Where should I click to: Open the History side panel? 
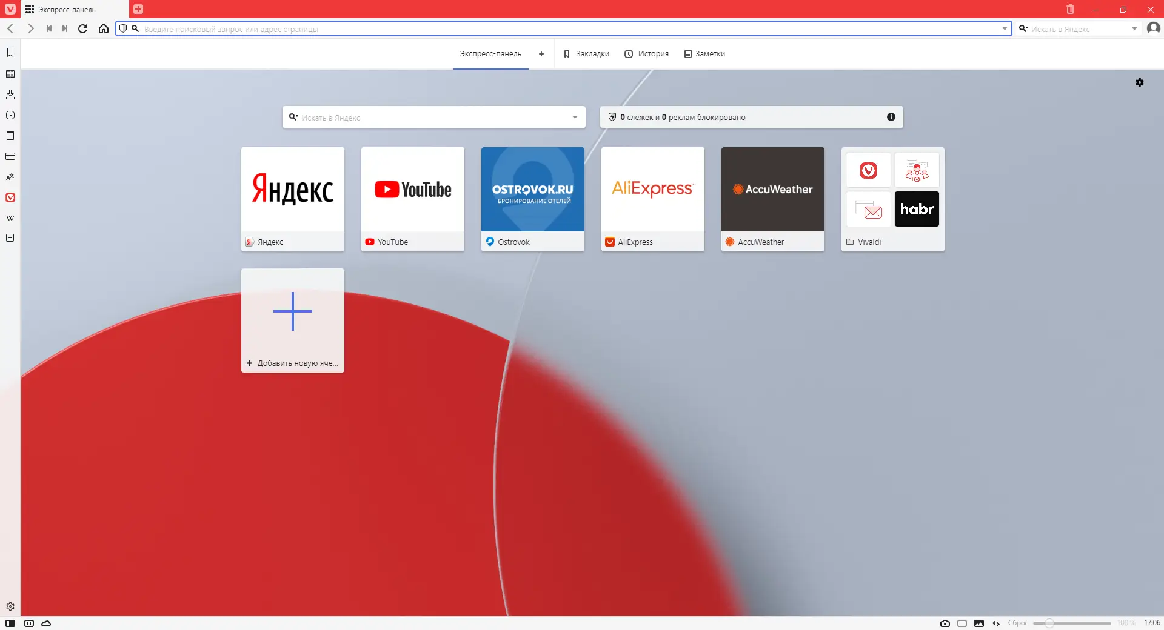pos(10,115)
